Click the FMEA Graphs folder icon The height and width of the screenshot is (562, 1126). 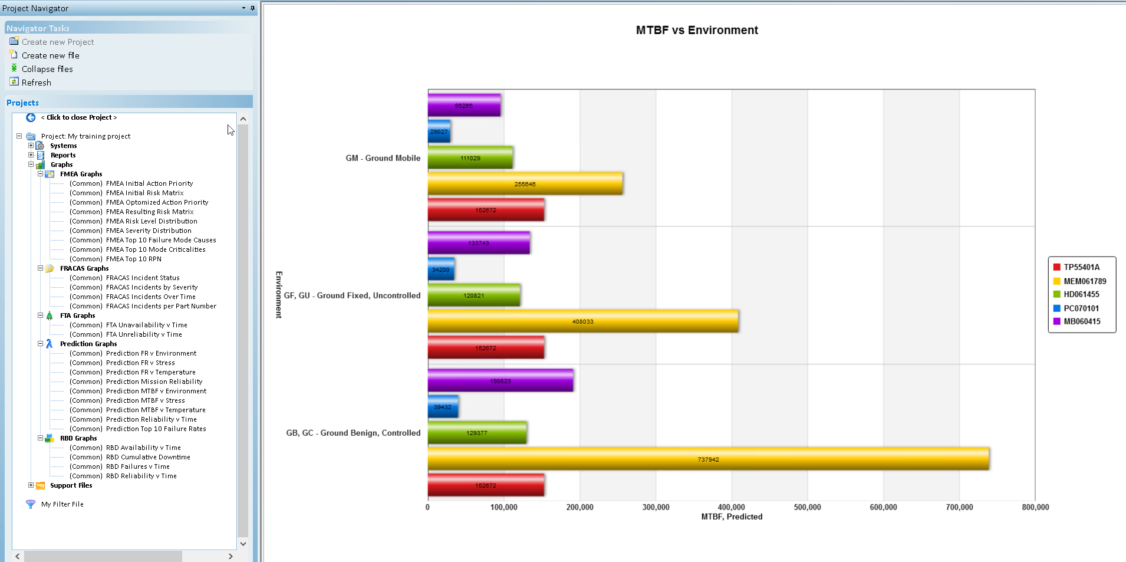(50, 174)
